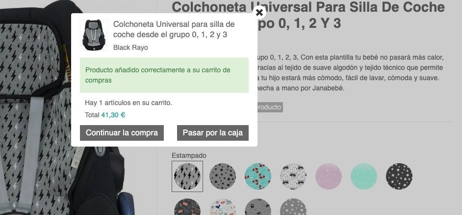462x215 pixels.
Task: Select the gray swatch with white stars
Action: (x=293, y=207)
